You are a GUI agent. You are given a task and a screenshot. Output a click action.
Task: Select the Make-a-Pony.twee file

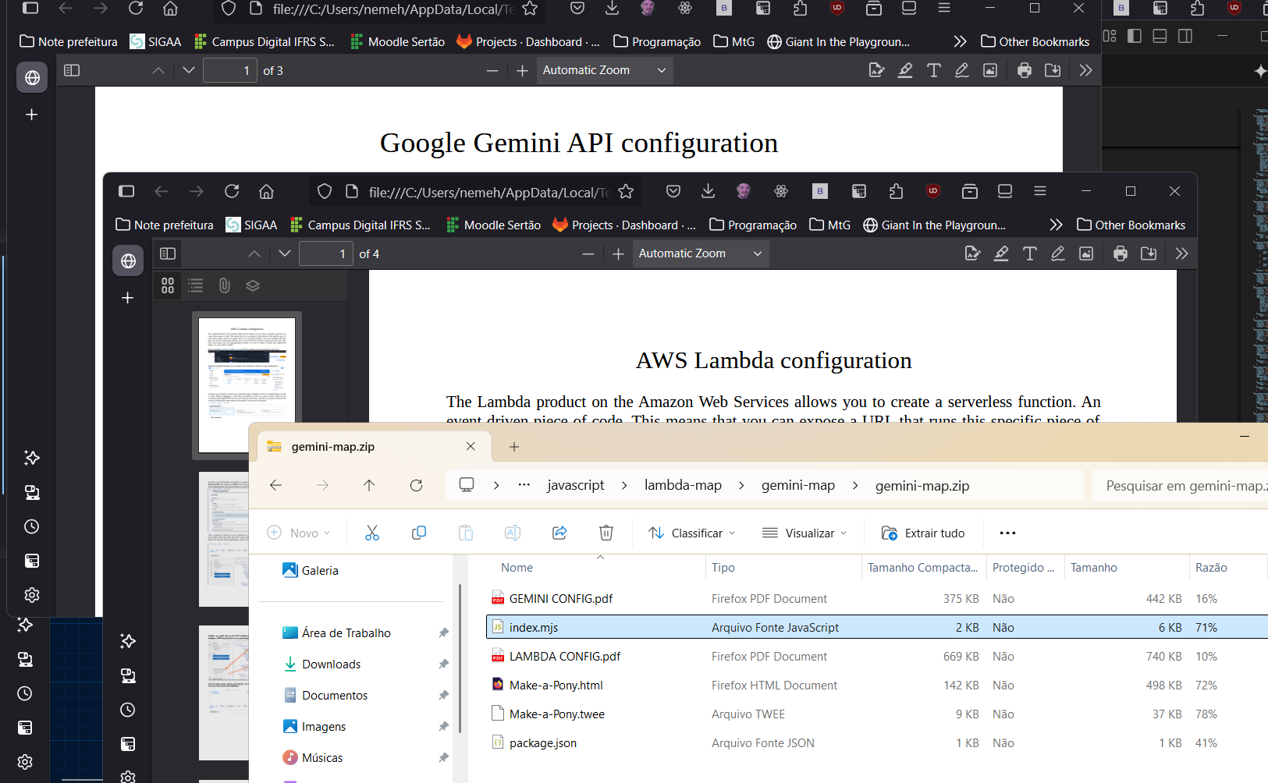click(x=877, y=714)
